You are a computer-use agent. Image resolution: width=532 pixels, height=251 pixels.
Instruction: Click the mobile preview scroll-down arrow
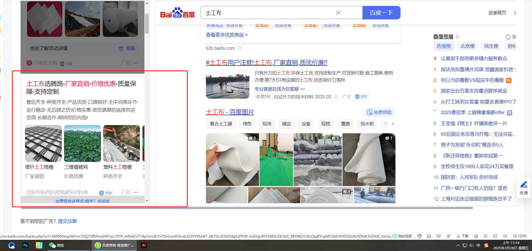(147, 201)
